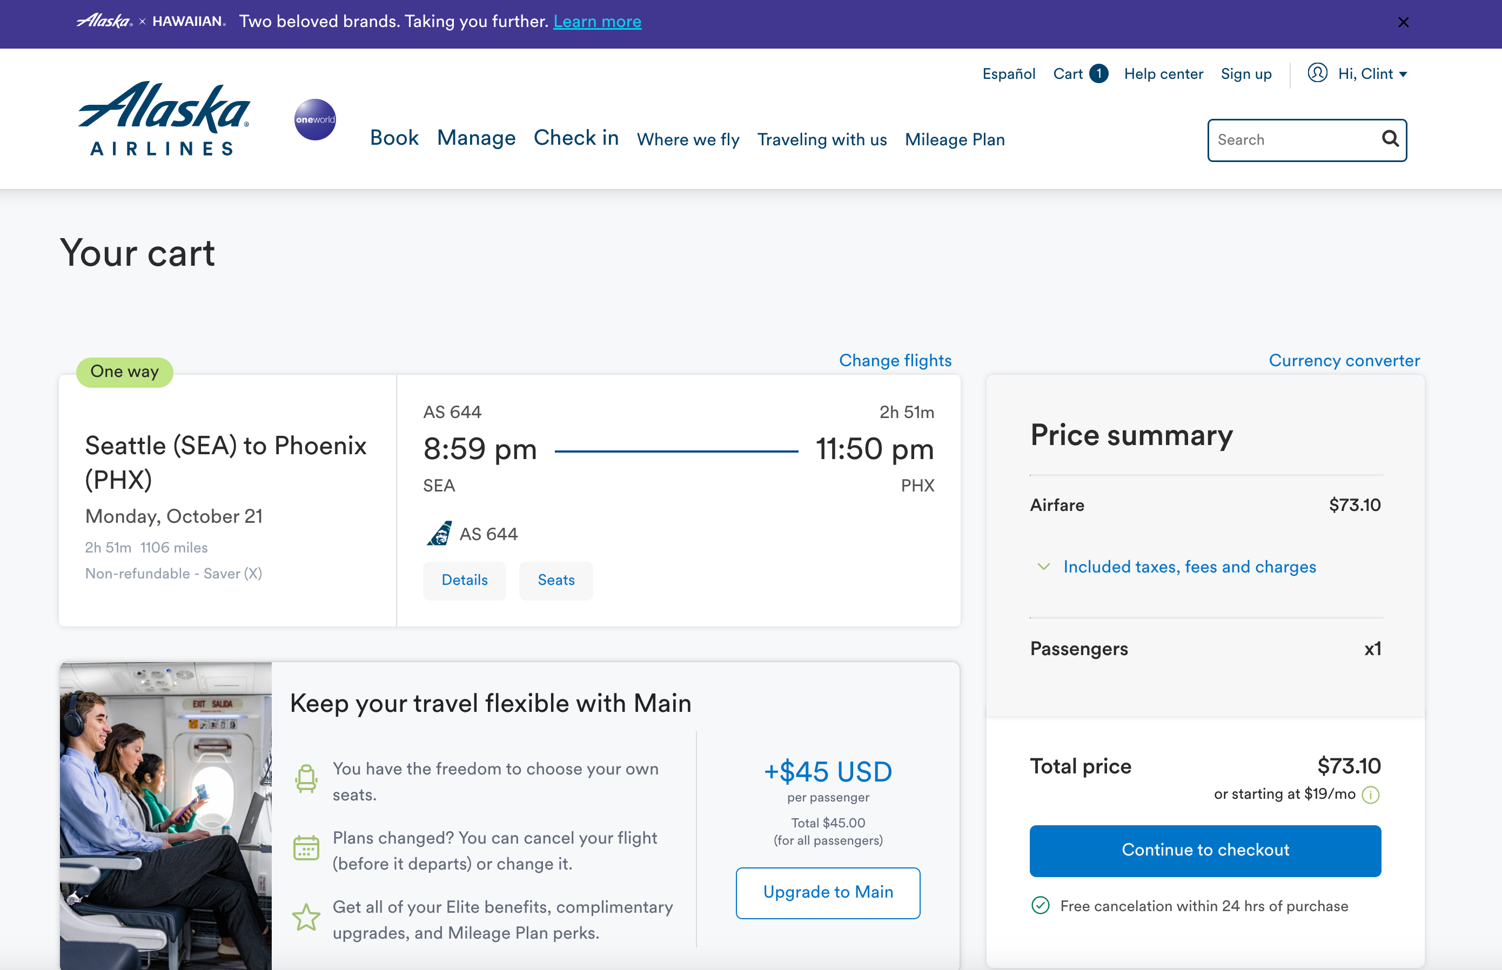Dismiss the Alaska x Hawaiian promo banner

click(1404, 22)
